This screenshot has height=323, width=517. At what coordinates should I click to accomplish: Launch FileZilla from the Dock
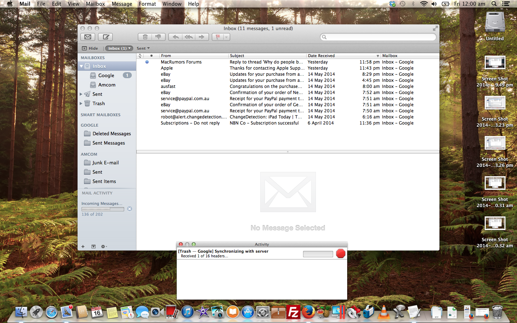(x=293, y=312)
